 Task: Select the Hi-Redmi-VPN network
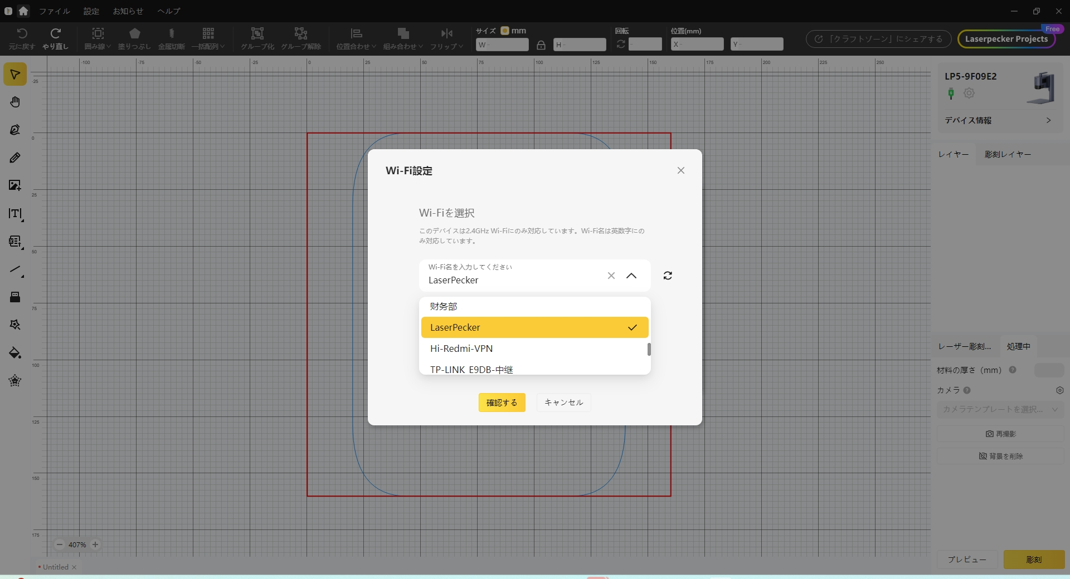pyautogui.click(x=535, y=349)
